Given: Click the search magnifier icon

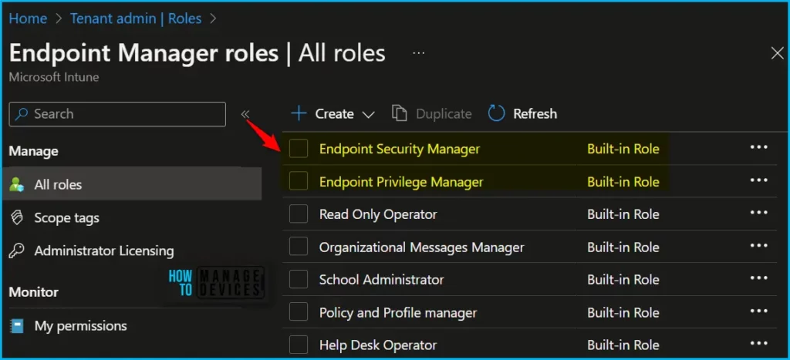Looking at the screenshot, I should point(21,114).
